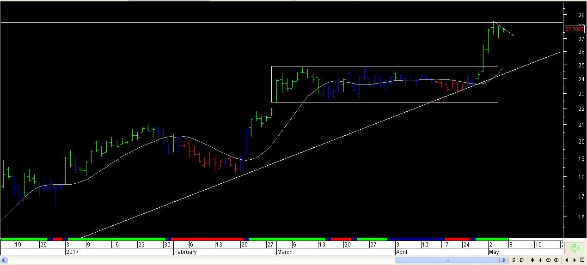Open the chart properties sheet icon

(x=582, y=260)
